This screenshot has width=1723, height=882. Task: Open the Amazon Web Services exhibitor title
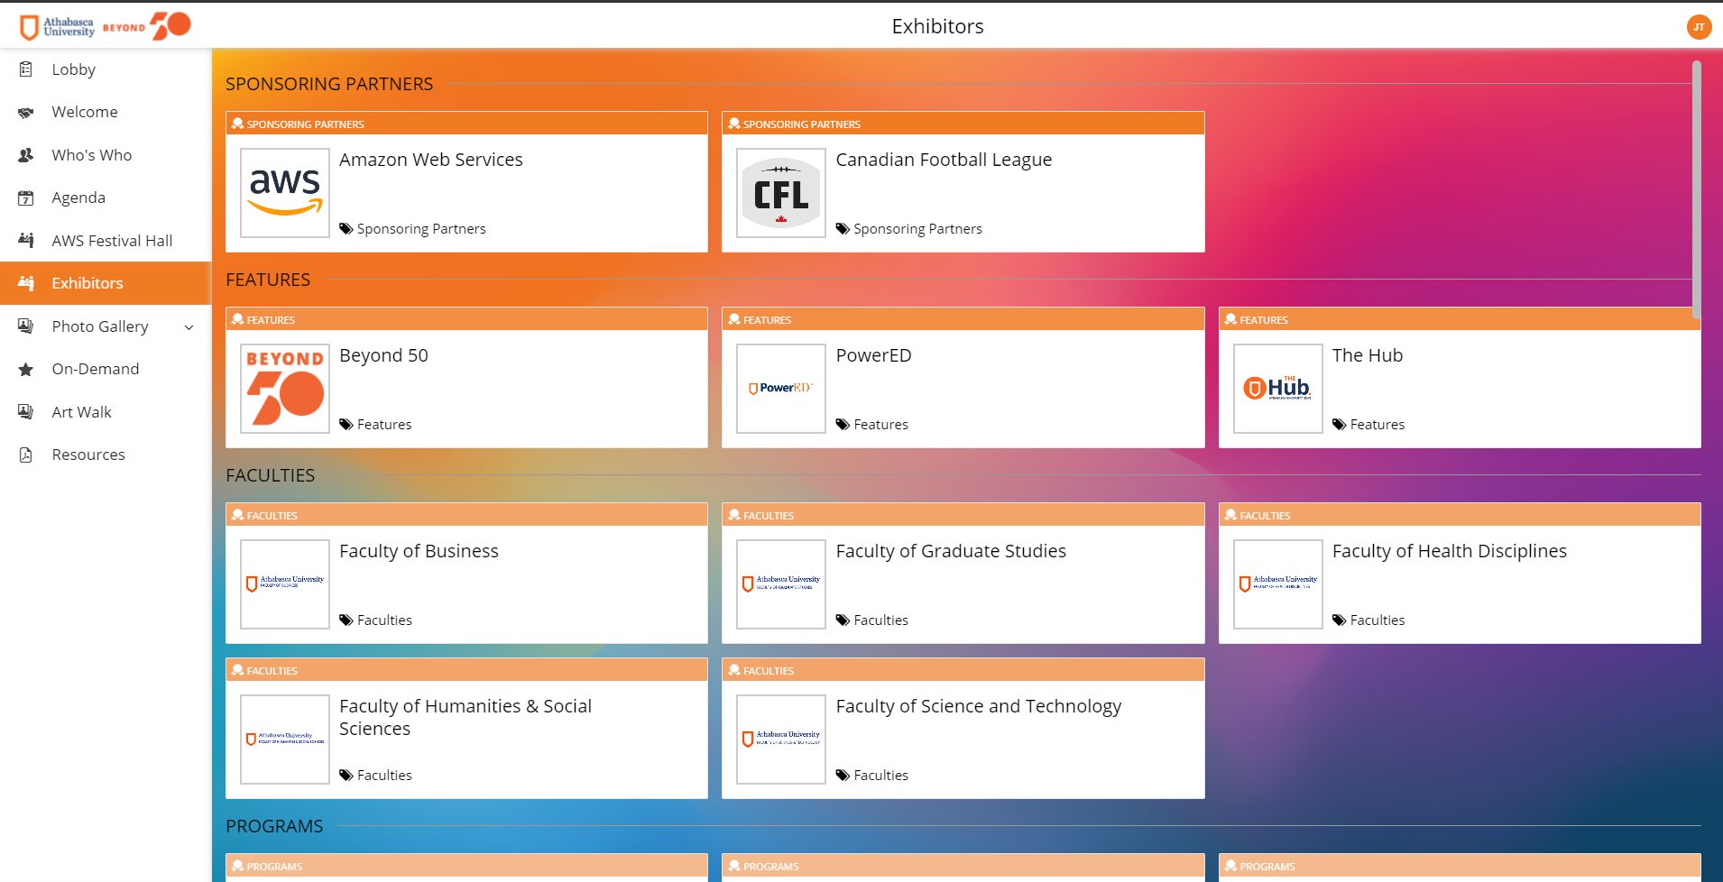point(430,160)
